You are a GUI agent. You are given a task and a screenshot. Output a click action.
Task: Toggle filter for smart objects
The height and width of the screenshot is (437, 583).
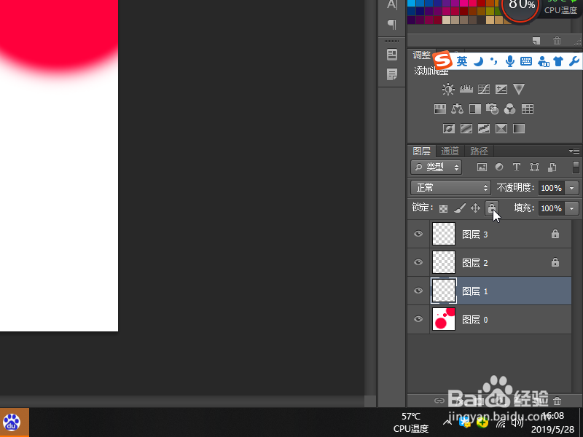pyautogui.click(x=552, y=168)
